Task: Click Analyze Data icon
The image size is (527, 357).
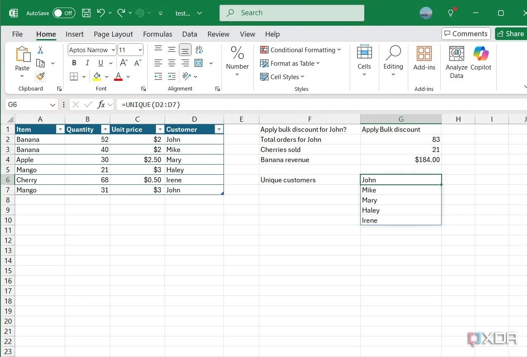Action: [x=457, y=62]
